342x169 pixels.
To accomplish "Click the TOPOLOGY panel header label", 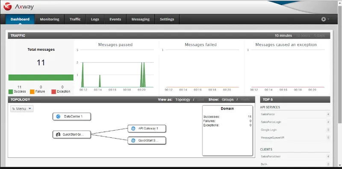I will tap(20, 99).
